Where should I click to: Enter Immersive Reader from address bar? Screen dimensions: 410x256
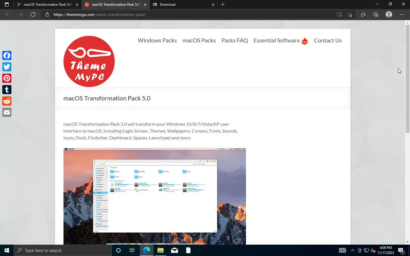point(339,15)
